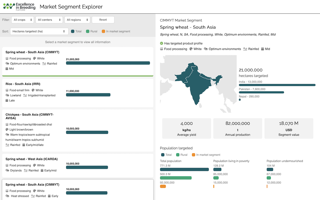320x200 pixels.
Task: Click the green check Has targeted product profile icon
Action: pyautogui.click(x=162, y=43)
